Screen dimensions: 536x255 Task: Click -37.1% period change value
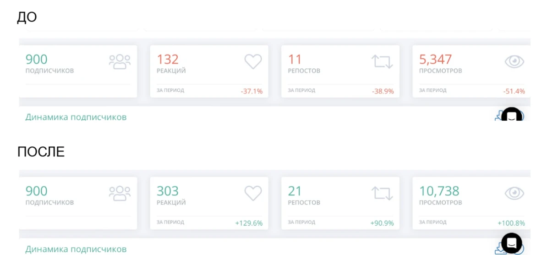pyautogui.click(x=252, y=91)
